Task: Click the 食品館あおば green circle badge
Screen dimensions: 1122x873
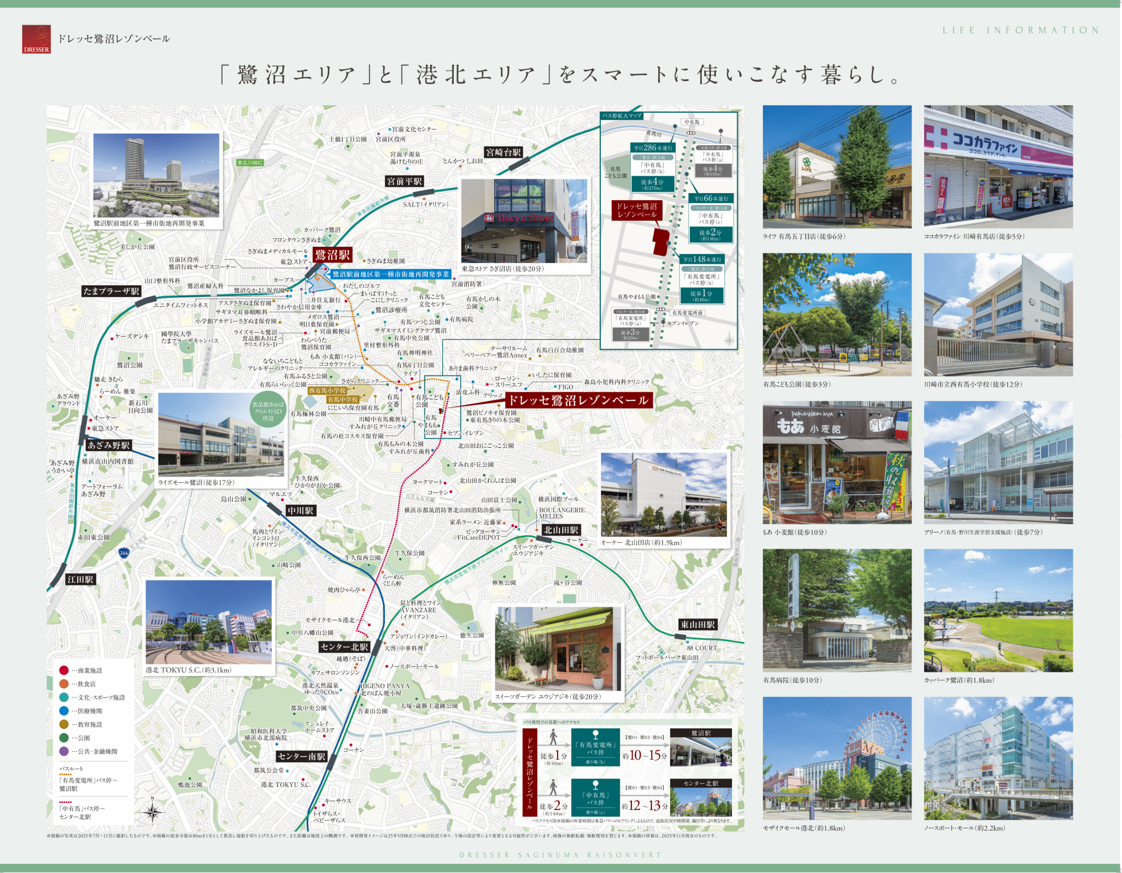Action: pyautogui.click(x=268, y=411)
